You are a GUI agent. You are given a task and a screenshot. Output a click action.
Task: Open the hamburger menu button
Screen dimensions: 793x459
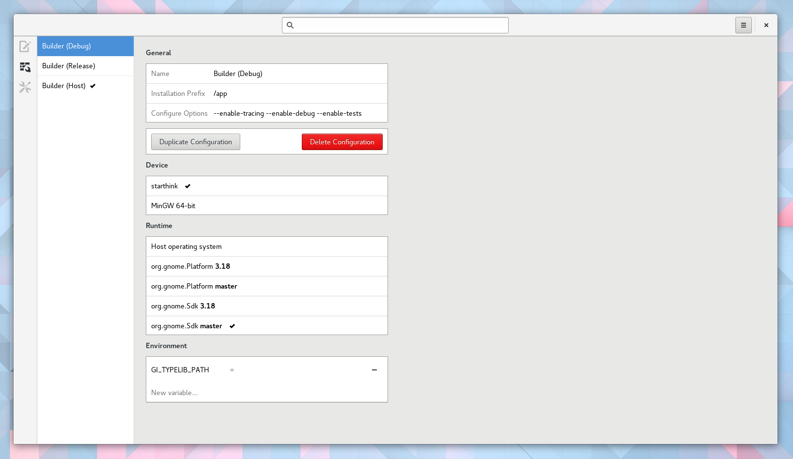743,25
